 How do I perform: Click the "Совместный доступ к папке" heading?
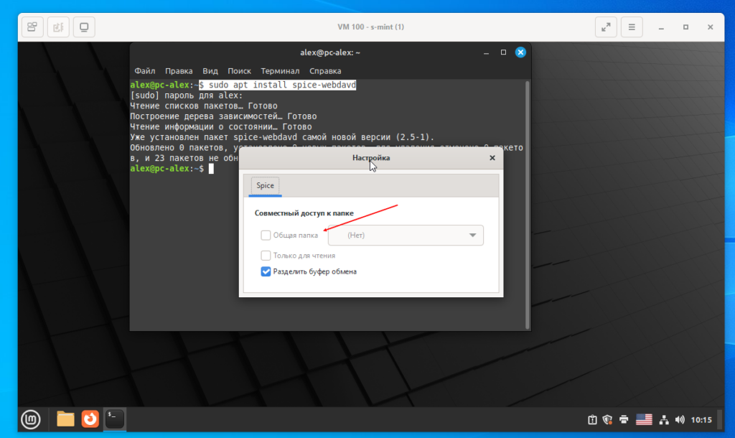304,213
